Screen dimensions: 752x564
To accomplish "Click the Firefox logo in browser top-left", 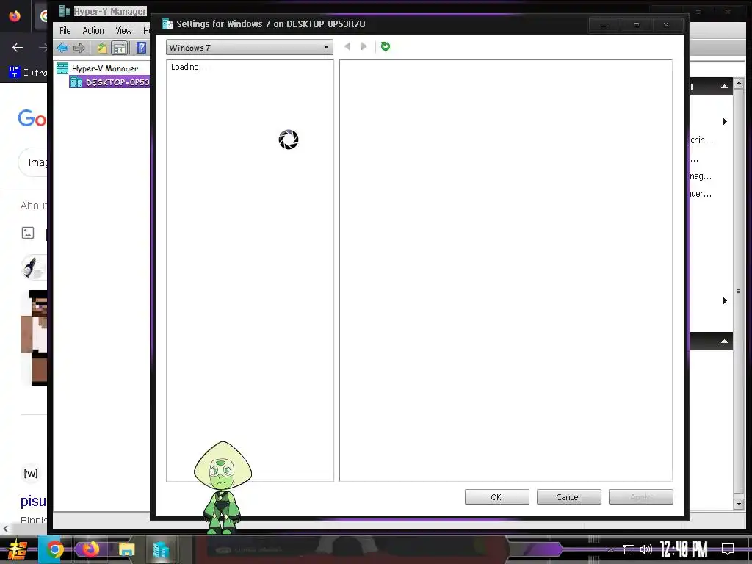I will click(15, 16).
